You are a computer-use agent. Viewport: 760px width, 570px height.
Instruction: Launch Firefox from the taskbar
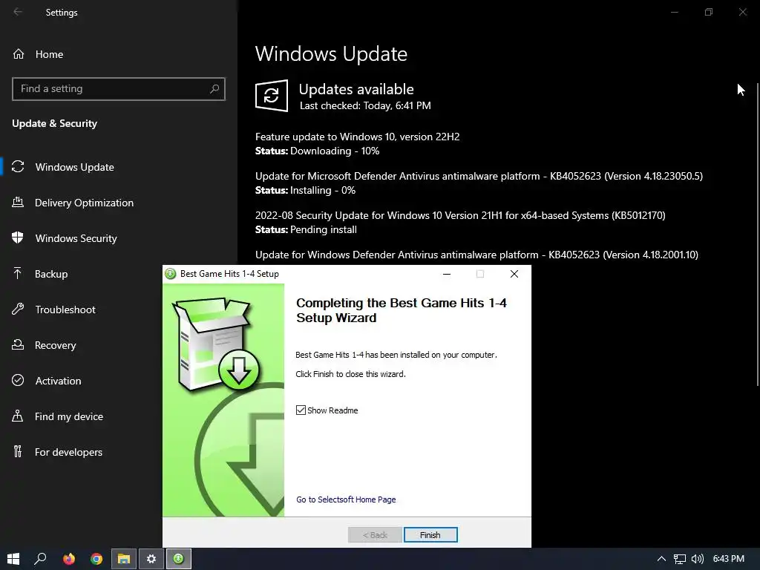(x=69, y=559)
